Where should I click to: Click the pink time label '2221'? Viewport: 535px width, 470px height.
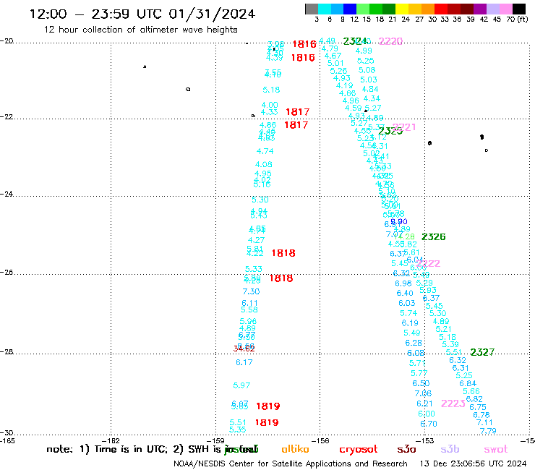(404, 127)
